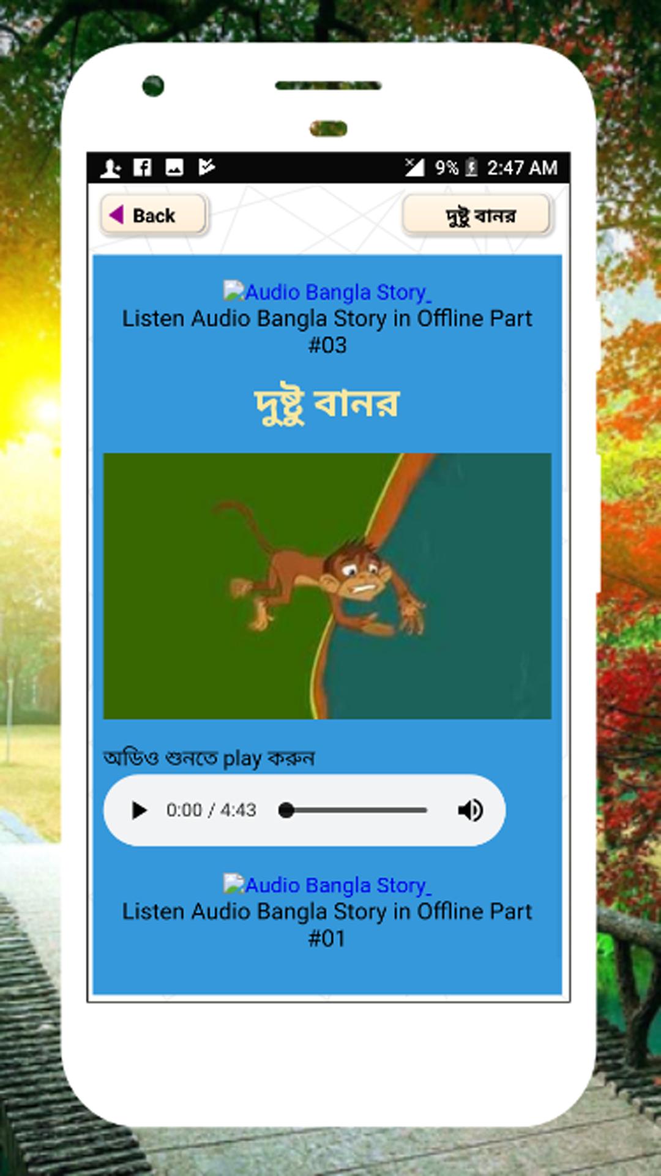Click the purple back arrow icon
661x1176 pixels.
pos(116,215)
